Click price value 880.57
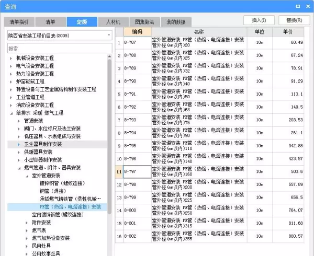The height and width of the screenshot is (256, 314). (x=296, y=236)
